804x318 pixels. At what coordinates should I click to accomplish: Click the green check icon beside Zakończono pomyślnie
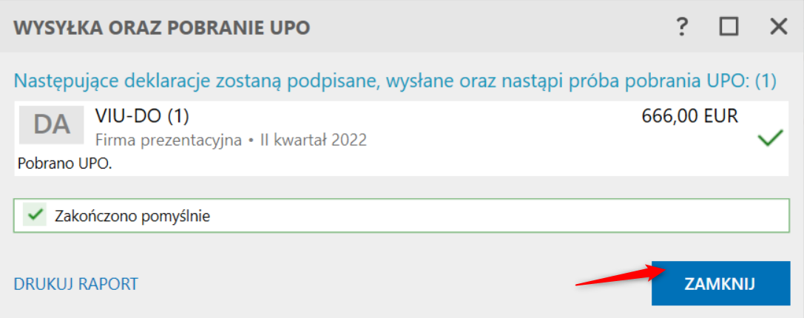tap(34, 216)
